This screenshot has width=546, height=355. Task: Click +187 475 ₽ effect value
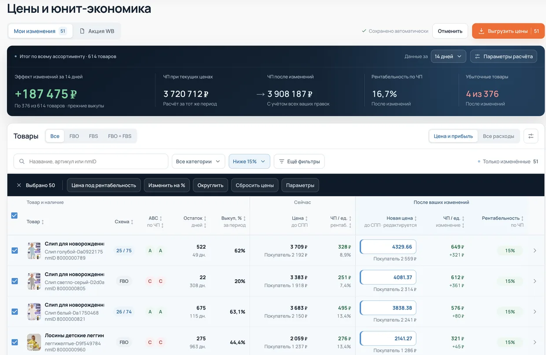coord(46,94)
